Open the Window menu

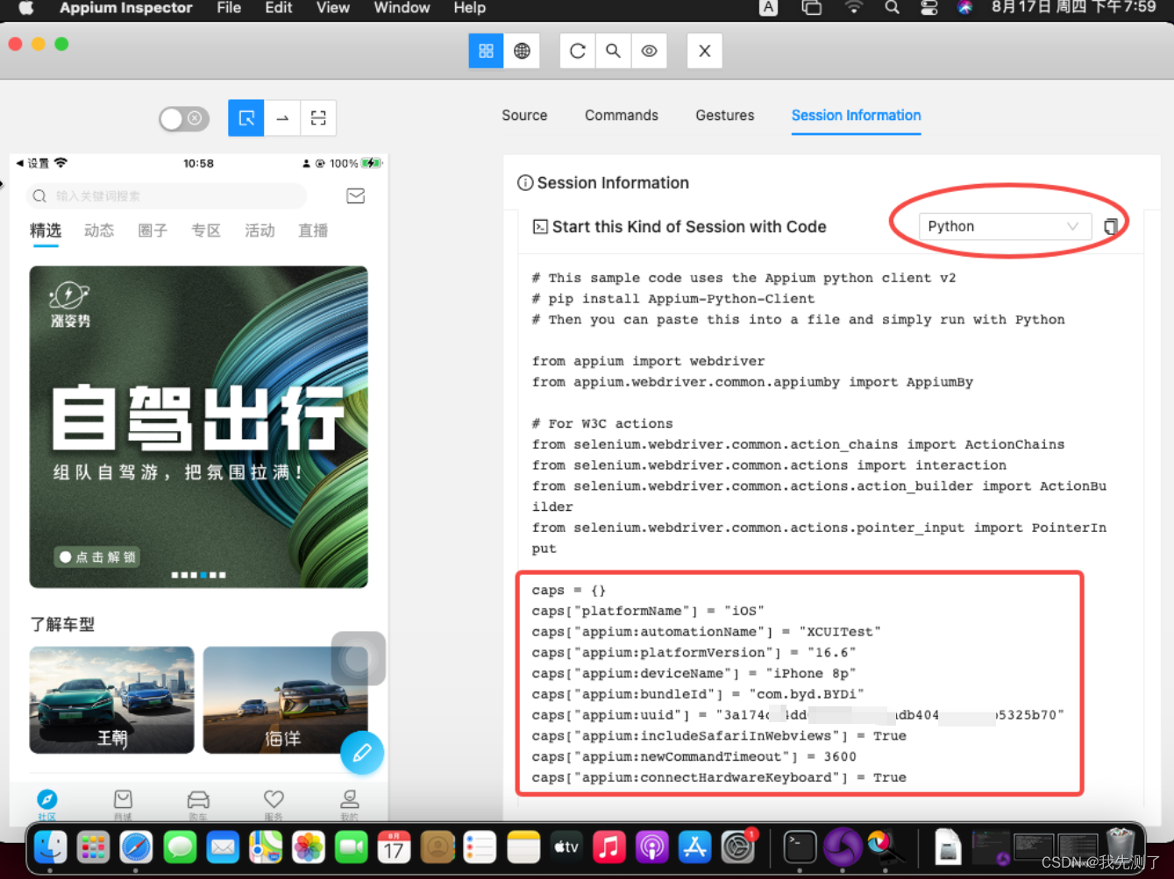click(x=402, y=8)
